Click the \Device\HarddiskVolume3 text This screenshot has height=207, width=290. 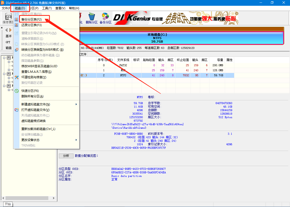(x=129, y=128)
